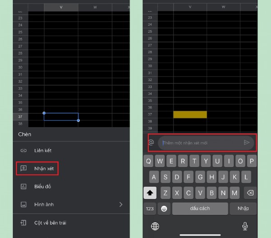Toggle the Shift key on keyboard
The height and width of the screenshot is (238, 271).
(150, 193)
